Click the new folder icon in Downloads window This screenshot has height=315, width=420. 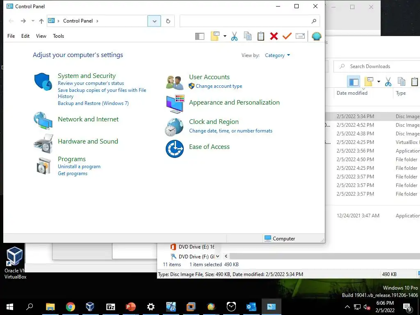(x=369, y=82)
